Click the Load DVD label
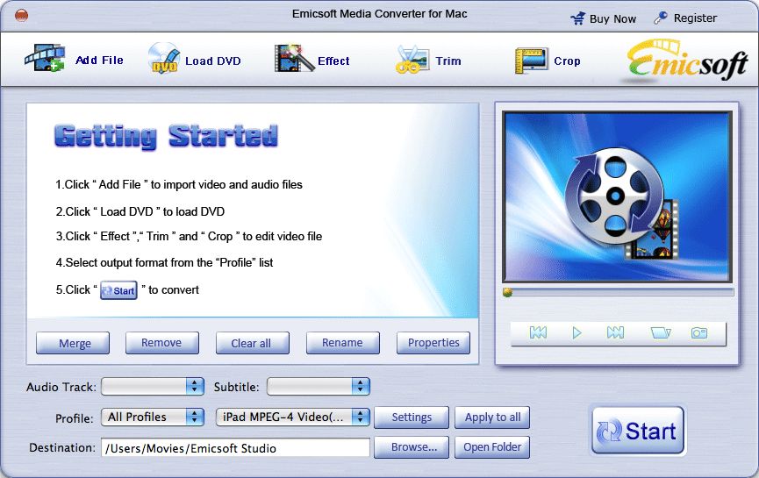The height and width of the screenshot is (478, 759). (213, 61)
